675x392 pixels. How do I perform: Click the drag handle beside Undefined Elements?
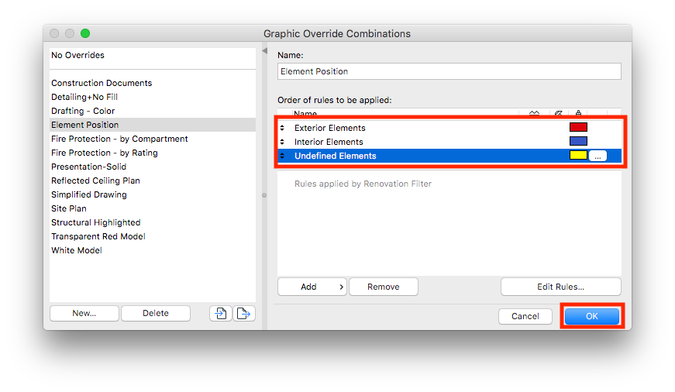[x=282, y=156]
